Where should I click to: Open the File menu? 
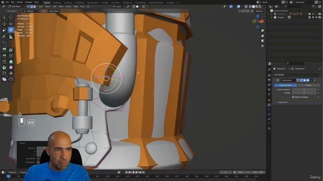(x=7, y=2)
